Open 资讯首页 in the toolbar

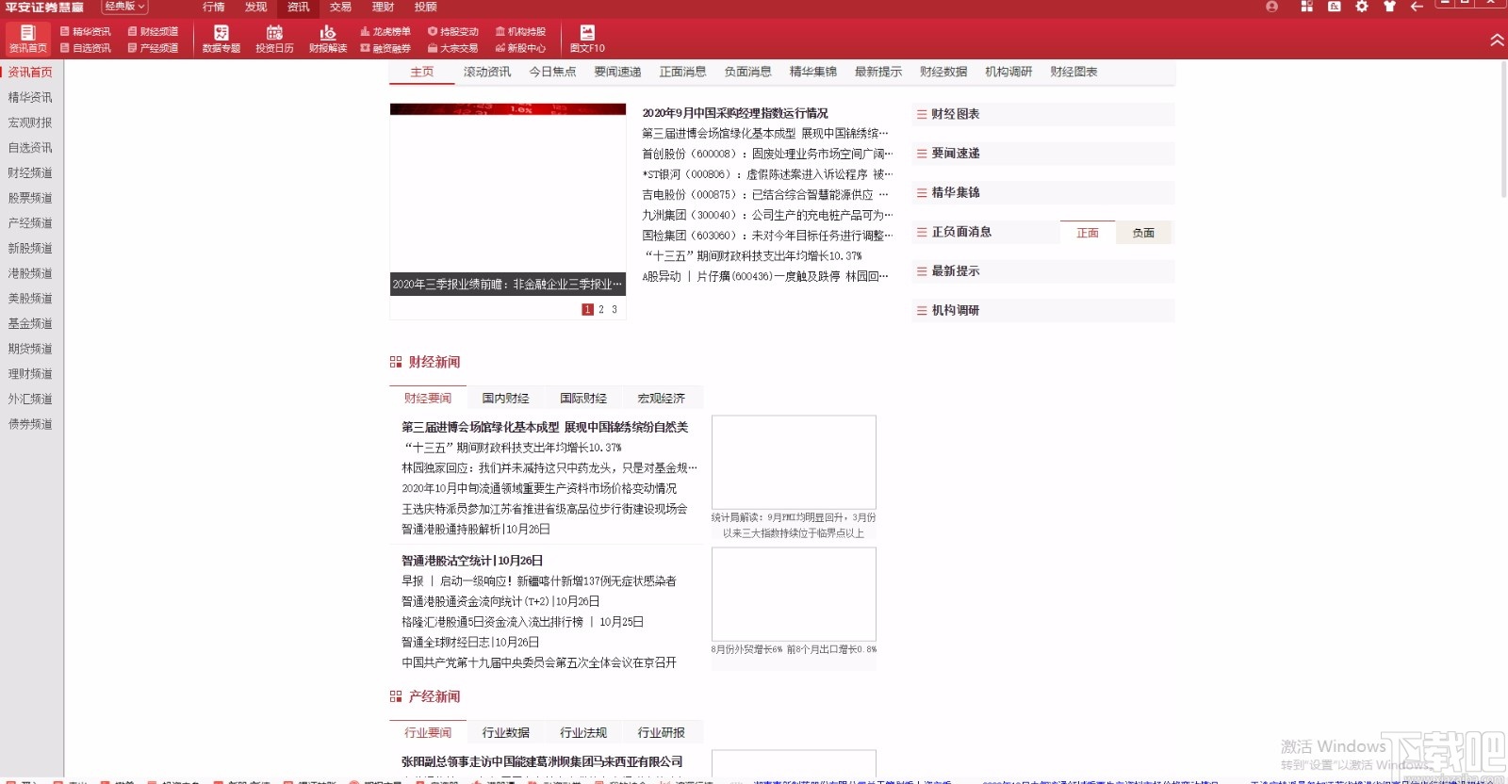(x=27, y=40)
